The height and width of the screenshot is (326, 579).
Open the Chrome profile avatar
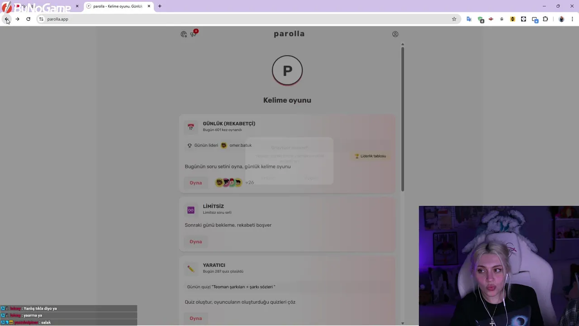point(561,19)
